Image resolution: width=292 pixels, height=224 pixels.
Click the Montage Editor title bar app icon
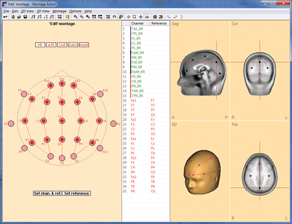pyautogui.click(x=4, y=4)
